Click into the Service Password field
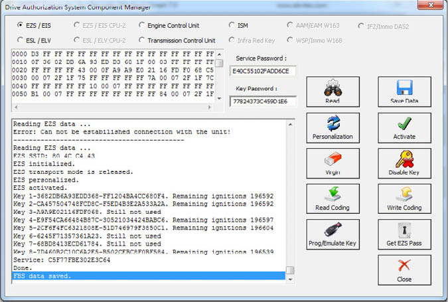Screen dimensions: 448x302 [x=263, y=71]
